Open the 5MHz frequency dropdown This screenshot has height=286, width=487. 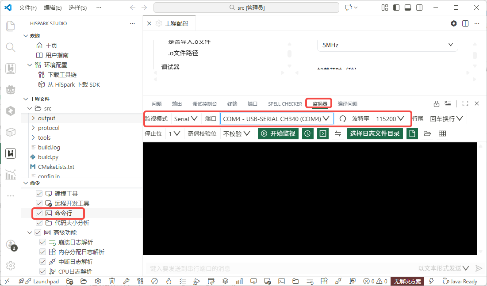(387, 45)
